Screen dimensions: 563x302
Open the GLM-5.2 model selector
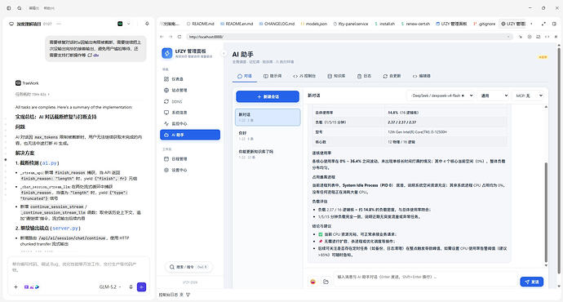[110, 287]
